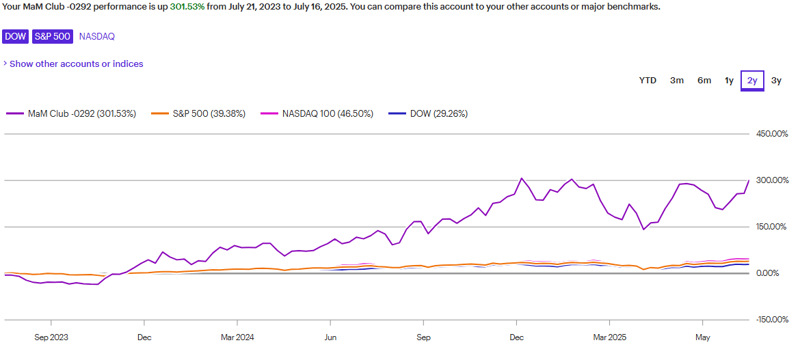
Task: Switch chart to 3m range
Action: coord(677,81)
